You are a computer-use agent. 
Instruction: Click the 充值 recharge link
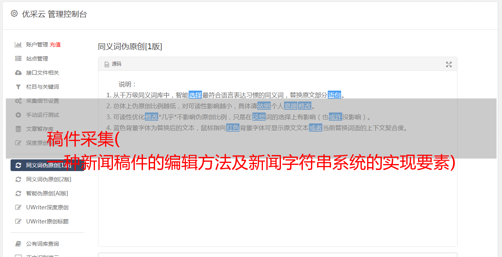[x=55, y=45]
